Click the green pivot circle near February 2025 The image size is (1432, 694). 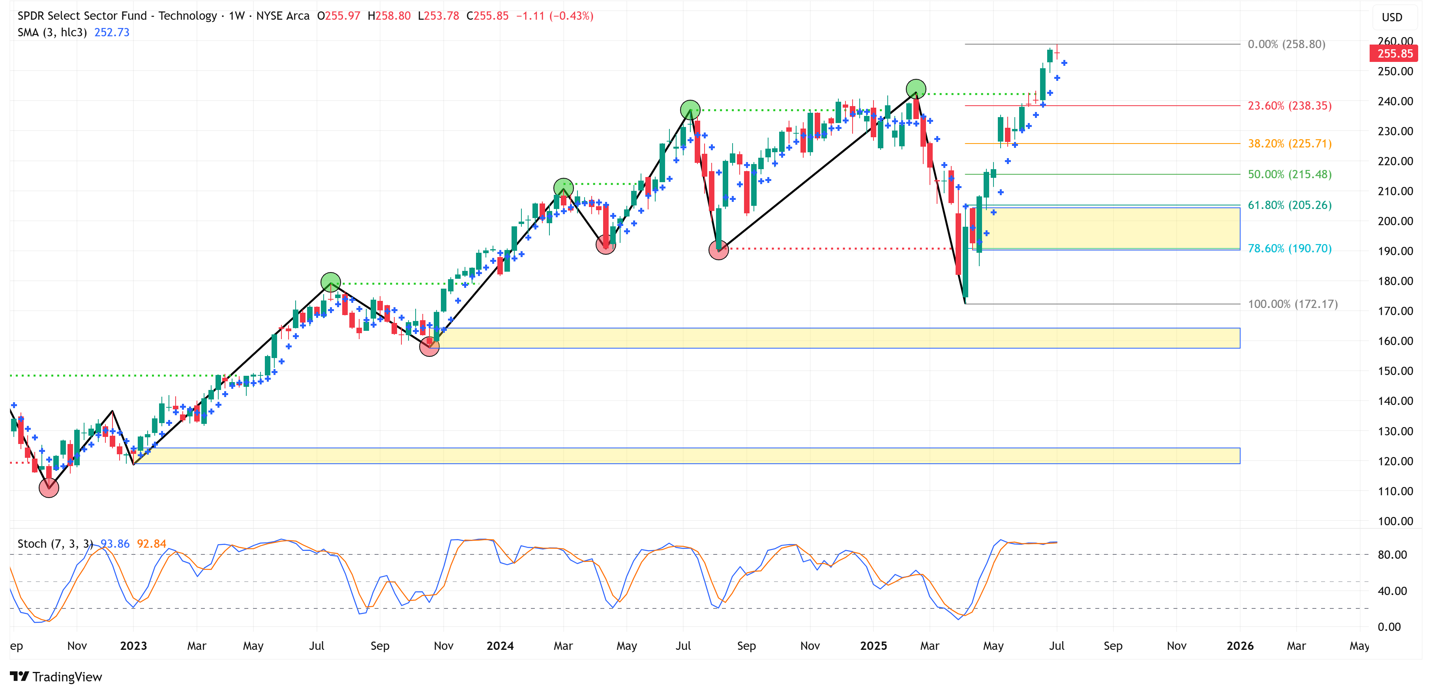916,89
